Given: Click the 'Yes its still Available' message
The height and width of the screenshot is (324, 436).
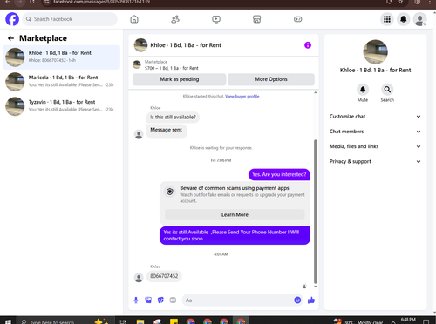Looking at the screenshot, I should [x=235, y=235].
